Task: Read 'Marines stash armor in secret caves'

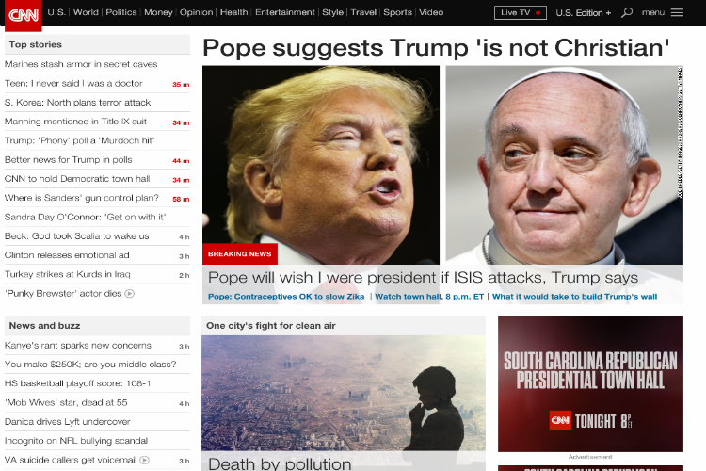Action: (x=81, y=64)
